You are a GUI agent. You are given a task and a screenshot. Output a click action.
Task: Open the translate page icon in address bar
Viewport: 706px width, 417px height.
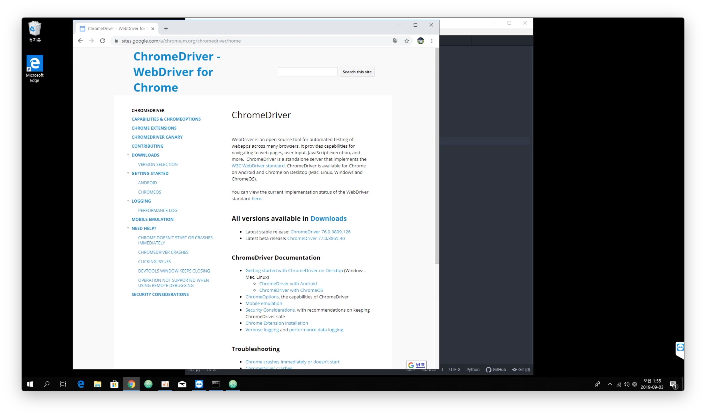coord(395,41)
